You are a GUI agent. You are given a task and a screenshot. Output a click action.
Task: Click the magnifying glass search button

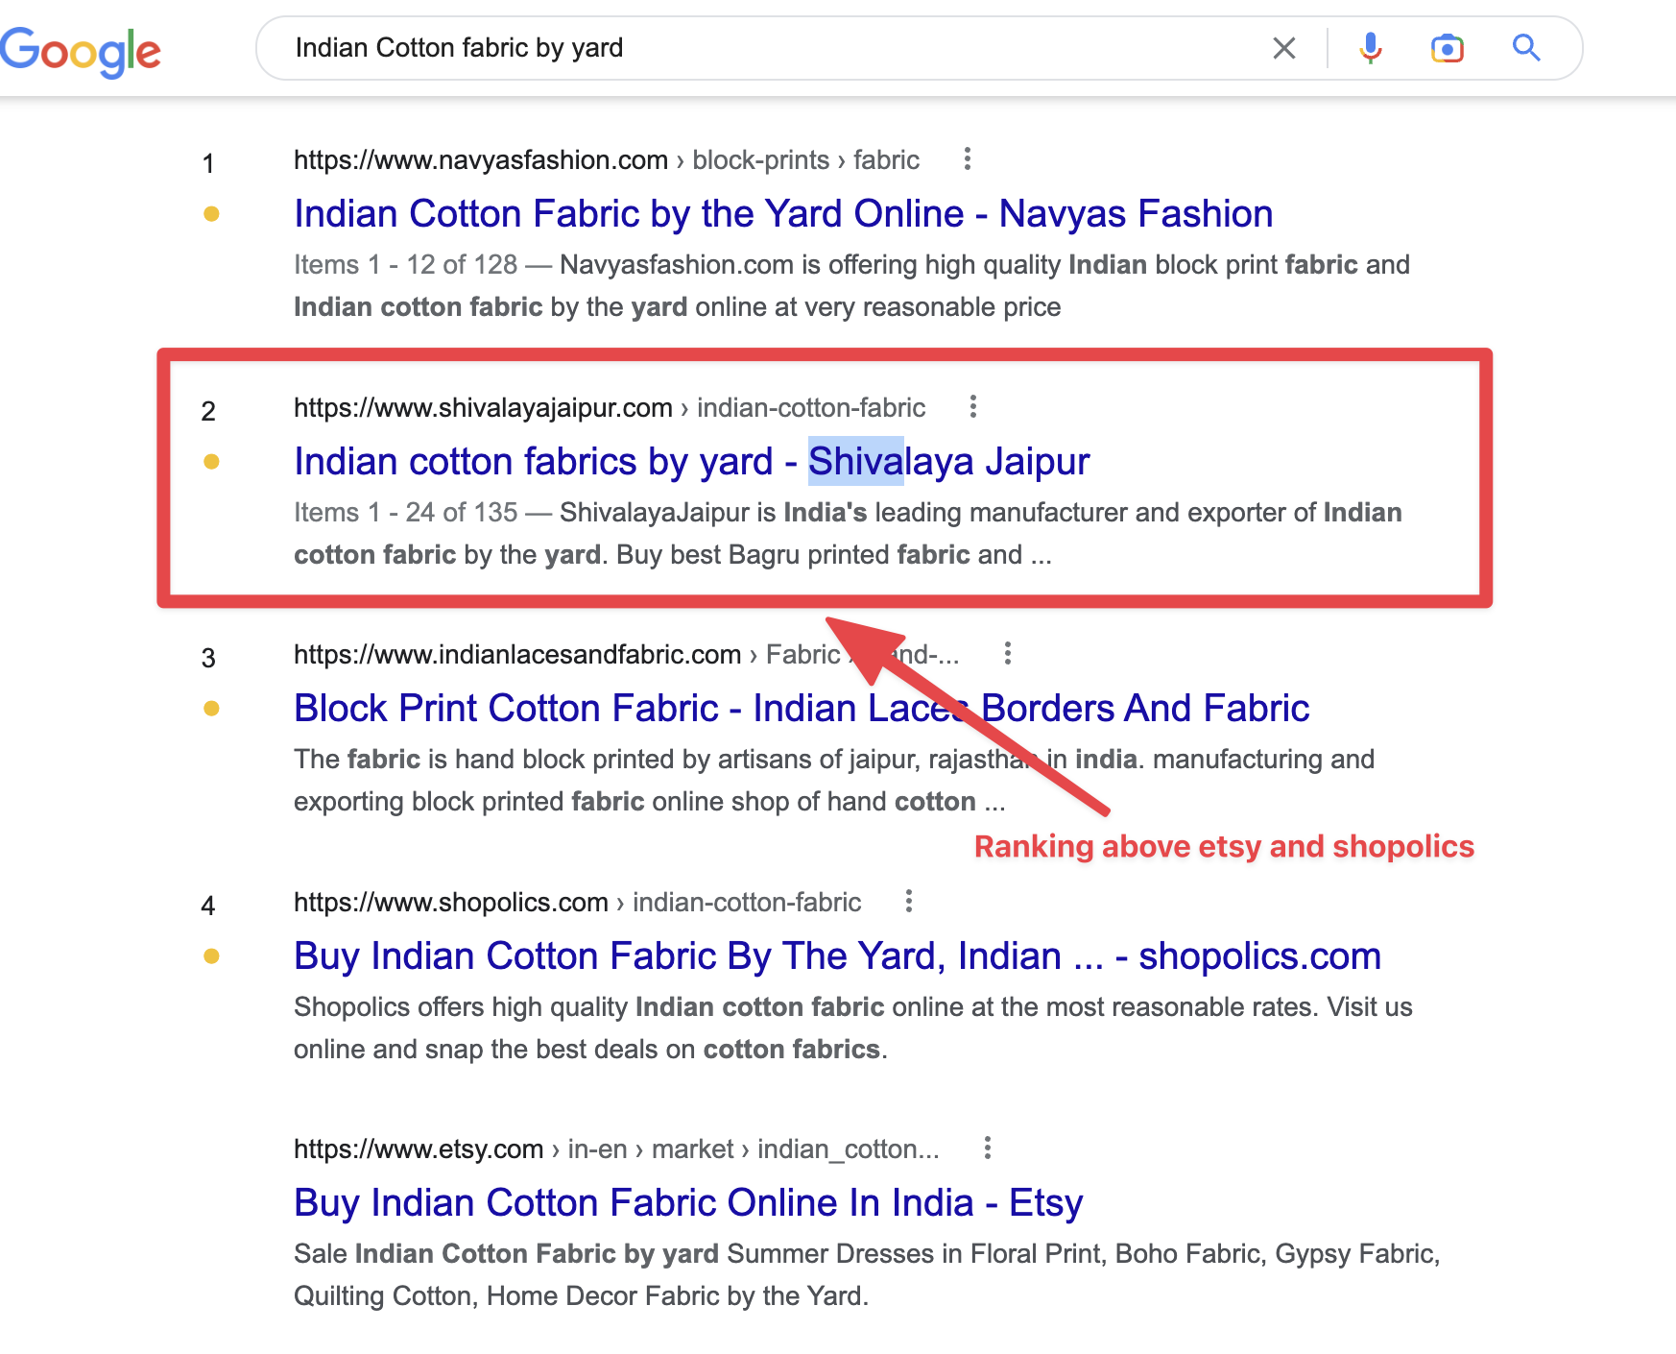click(x=1526, y=48)
